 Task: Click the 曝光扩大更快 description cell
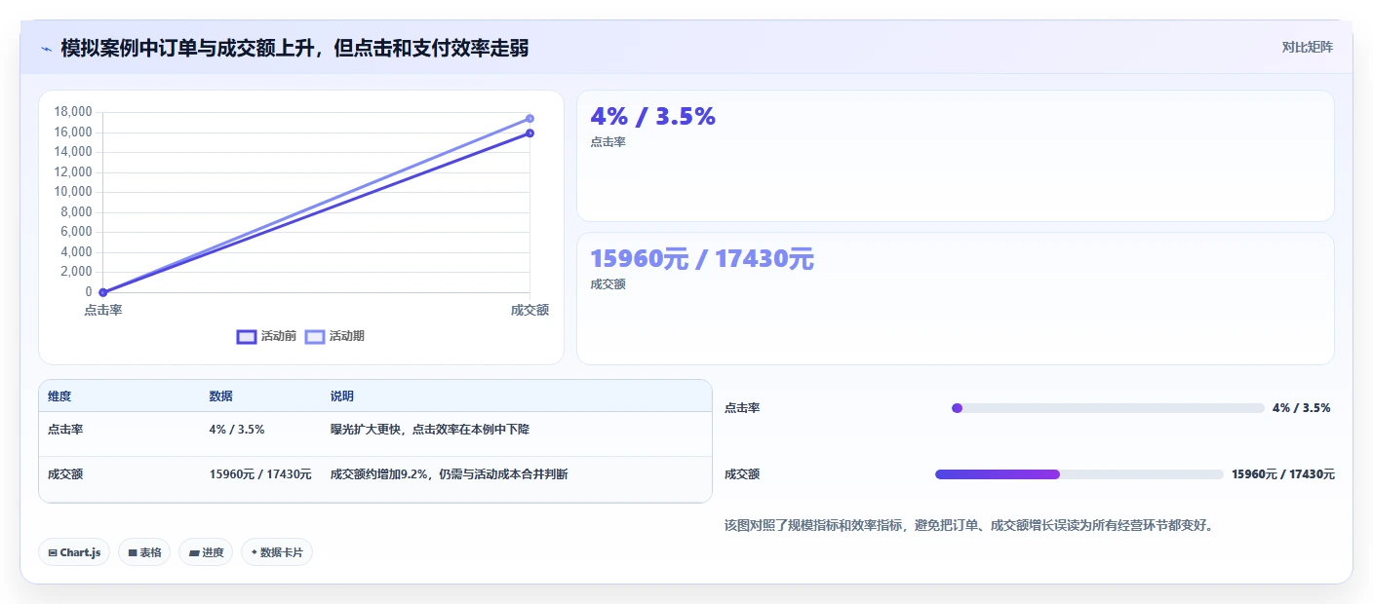pyautogui.click(x=430, y=430)
